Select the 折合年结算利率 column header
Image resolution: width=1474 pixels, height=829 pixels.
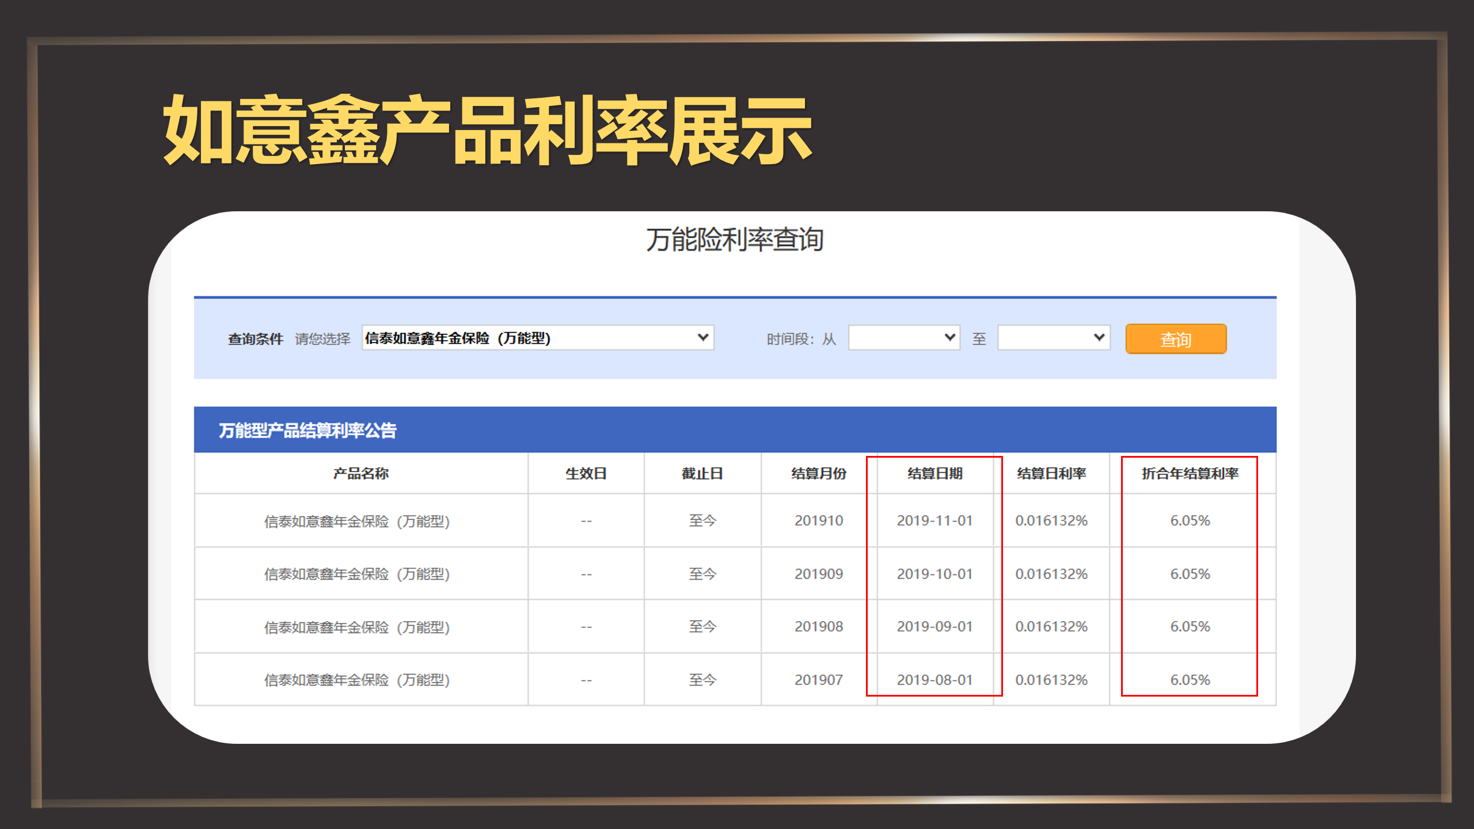tap(1190, 473)
